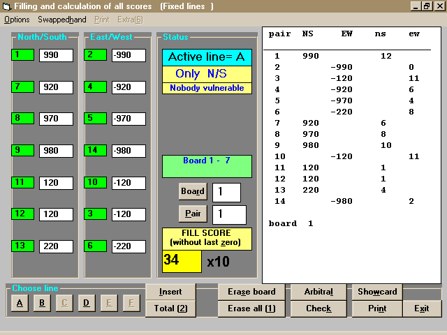Screen dimensions: 447x335
Task: Click North/South score field 970
Action: pyautogui.click(x=56, y=119)
